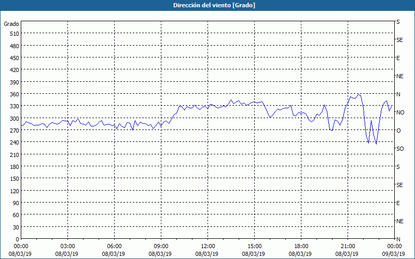Click the "NO" compass label

tap(400, 112)
